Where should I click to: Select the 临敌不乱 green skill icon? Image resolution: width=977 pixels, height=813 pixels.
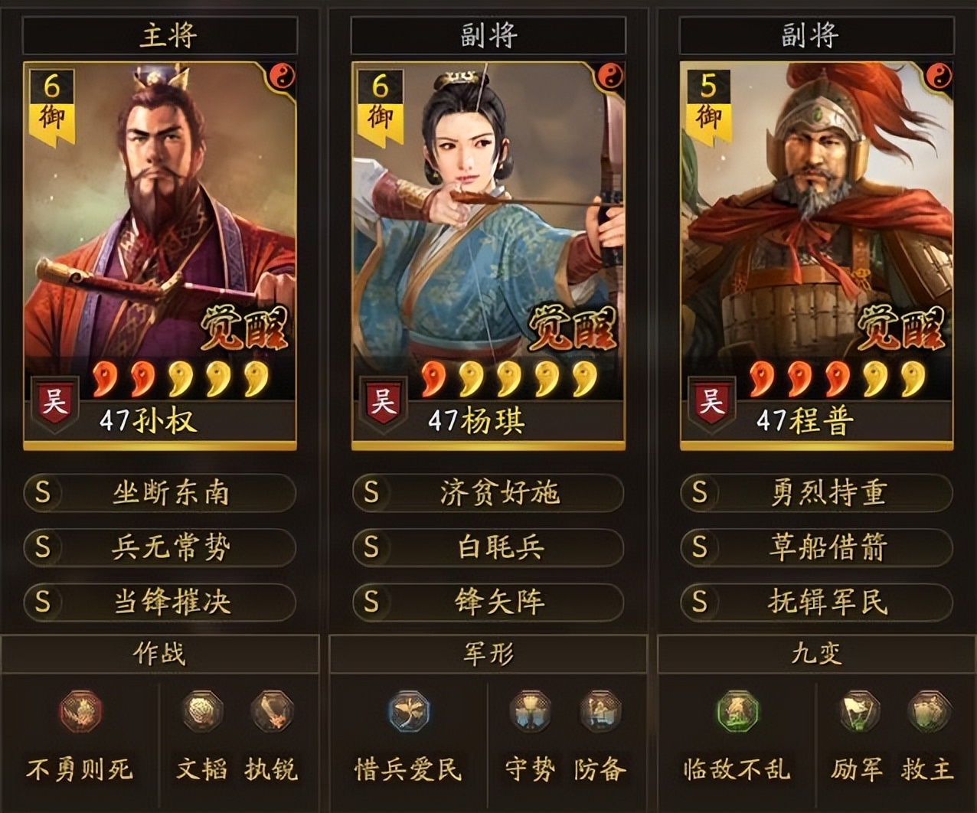click(x=737, y=712)
